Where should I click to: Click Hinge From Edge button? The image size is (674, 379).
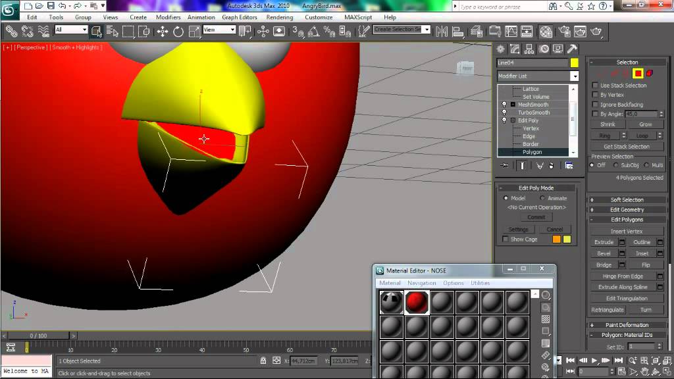tap(623, 276)
